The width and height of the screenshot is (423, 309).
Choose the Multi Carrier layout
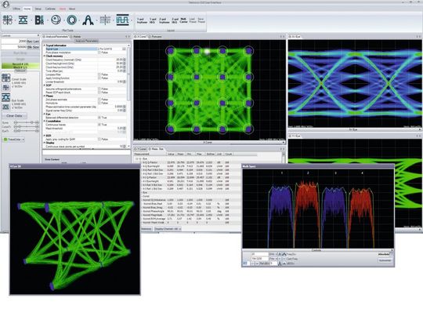point(183,20)
